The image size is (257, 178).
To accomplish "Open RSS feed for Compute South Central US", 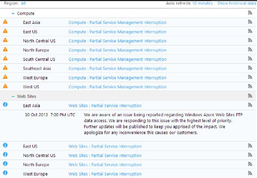I will coord(250,59).
